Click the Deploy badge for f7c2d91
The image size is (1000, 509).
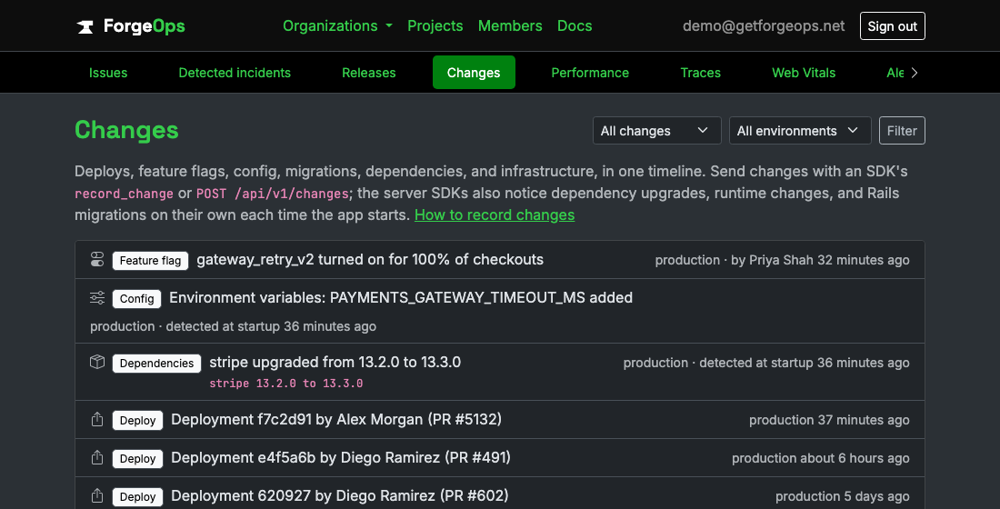138,420
